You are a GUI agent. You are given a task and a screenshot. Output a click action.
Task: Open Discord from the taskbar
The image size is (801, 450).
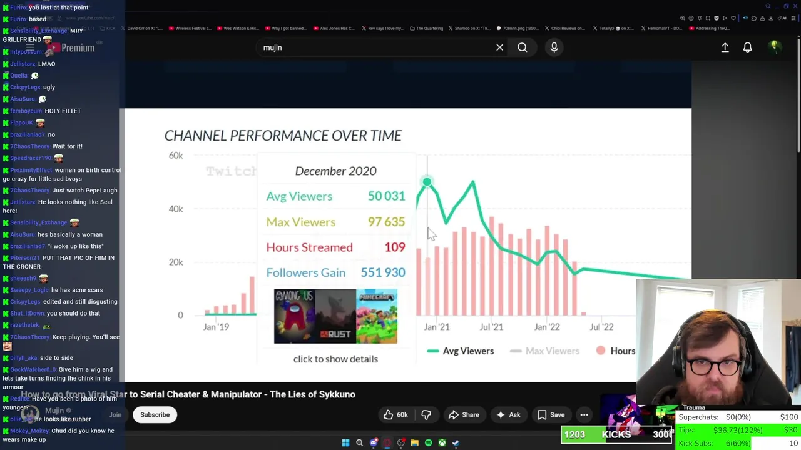tap(374, 443)
